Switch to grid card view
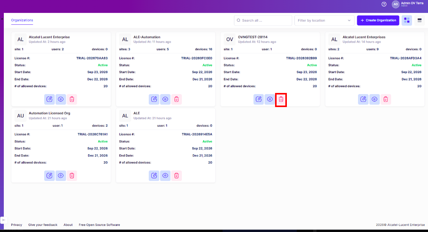The width and height of the screenshot is (428, 232). pos(407,20)
